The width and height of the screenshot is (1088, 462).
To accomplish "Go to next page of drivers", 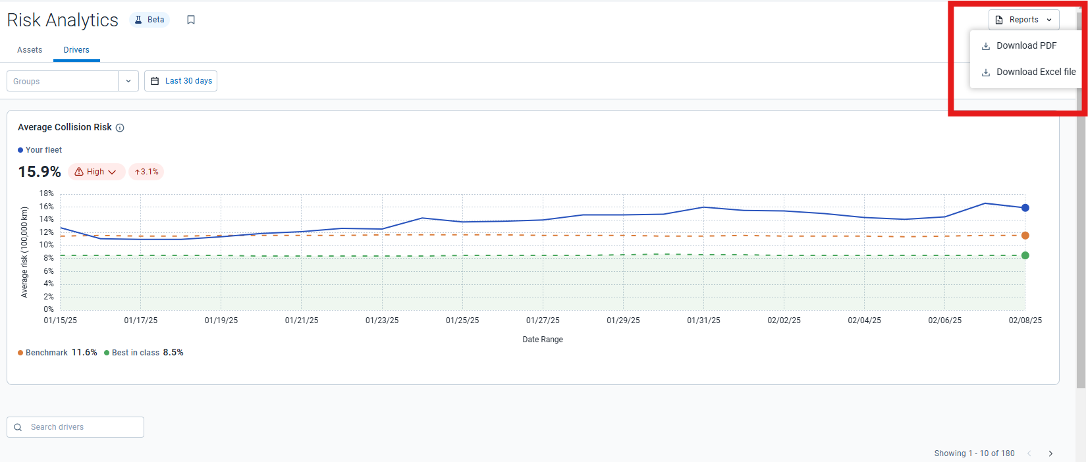I will [x=1050, y=453].
